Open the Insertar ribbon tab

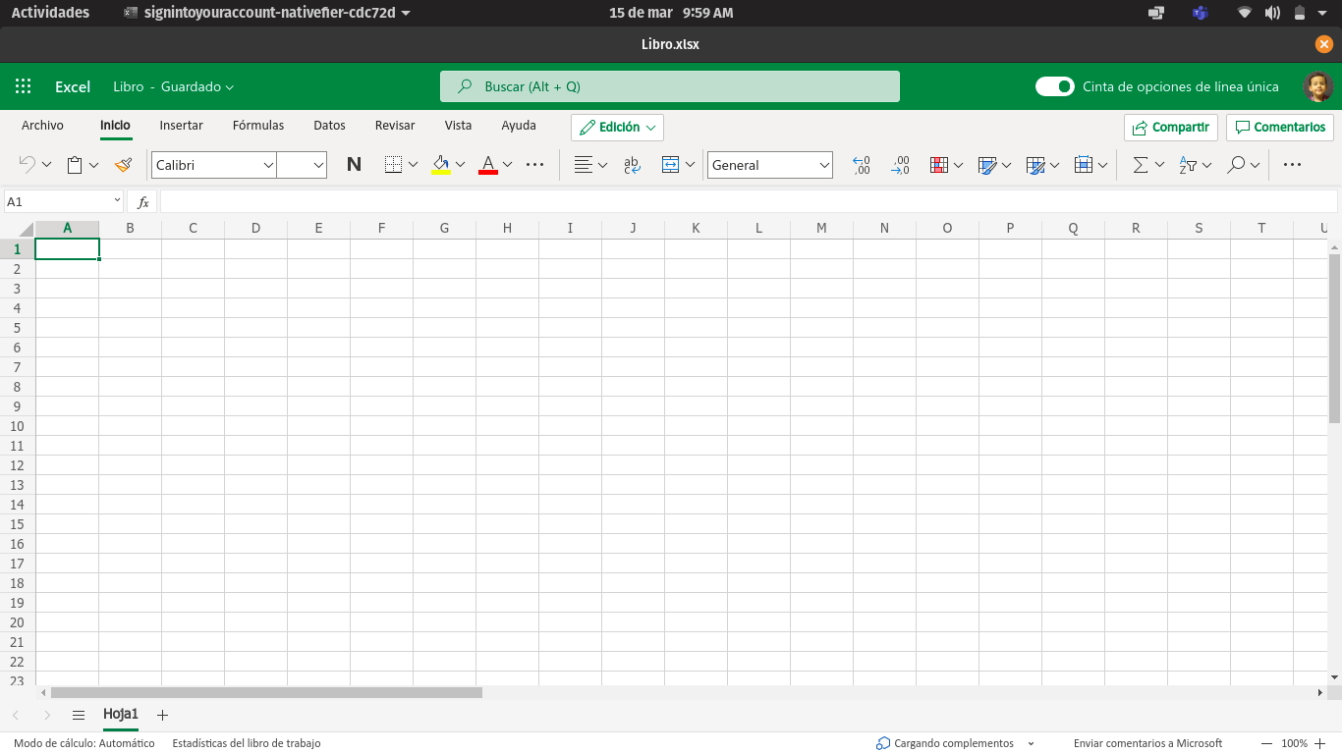click(x=181, y=126)
